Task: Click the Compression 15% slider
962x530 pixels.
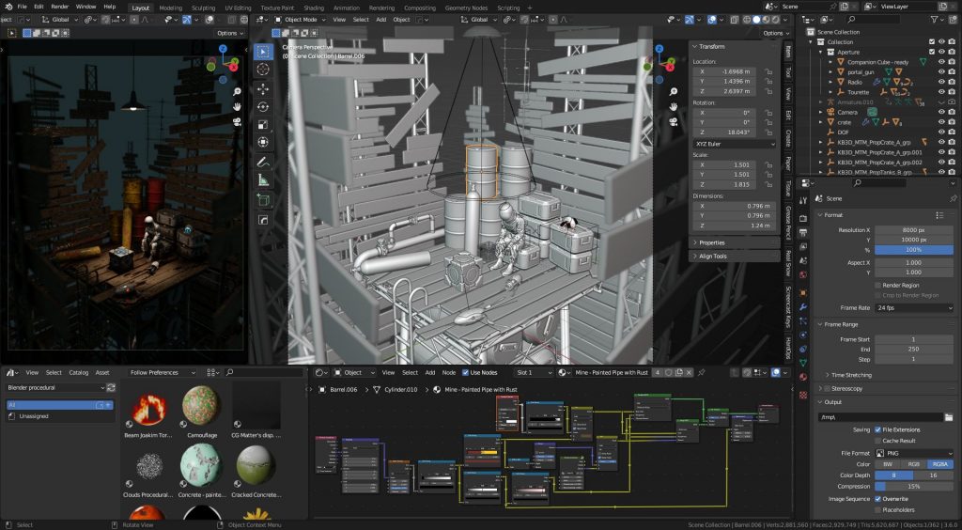Action: 914,487
